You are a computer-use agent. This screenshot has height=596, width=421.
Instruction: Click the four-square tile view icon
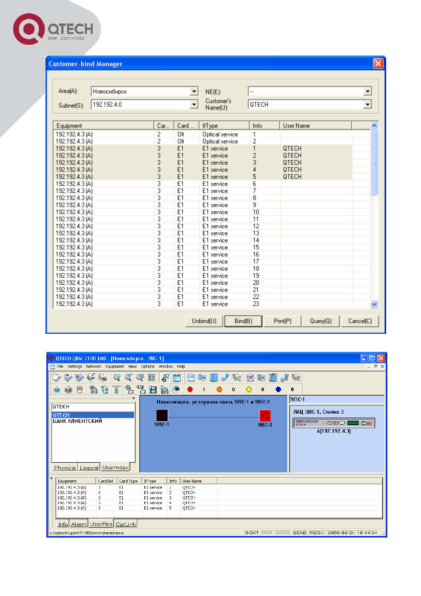[x=151, y=377]
